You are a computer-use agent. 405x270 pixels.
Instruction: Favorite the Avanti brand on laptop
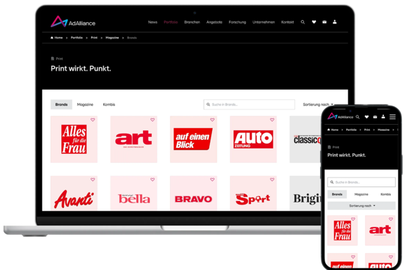tap(92, 180)
